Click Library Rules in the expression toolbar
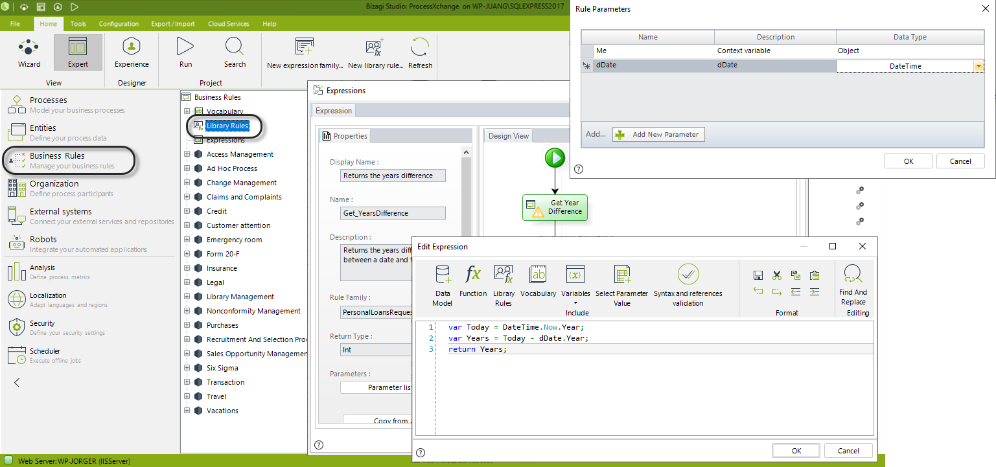The height and width of the screenshot is (467, 996). [x=504, y=286]
